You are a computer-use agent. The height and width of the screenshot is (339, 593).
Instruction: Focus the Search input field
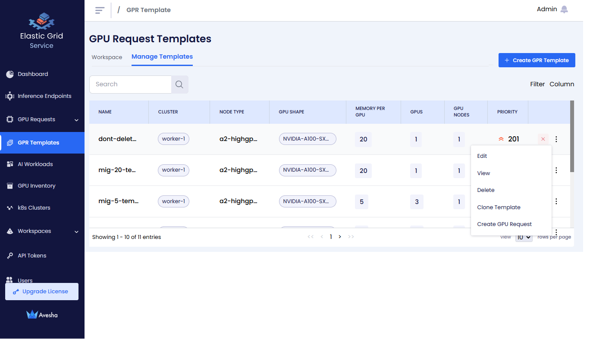130,85
